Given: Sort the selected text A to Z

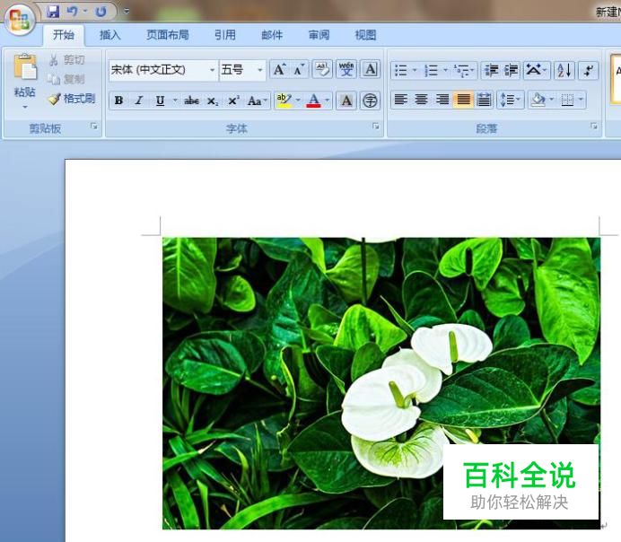Looking at the screenshot, I should (564, 71).
